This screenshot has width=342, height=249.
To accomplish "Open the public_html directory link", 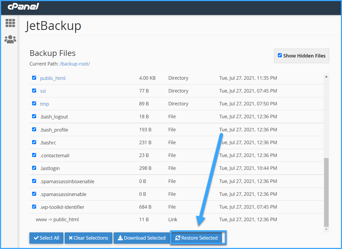I will point(53,78).
